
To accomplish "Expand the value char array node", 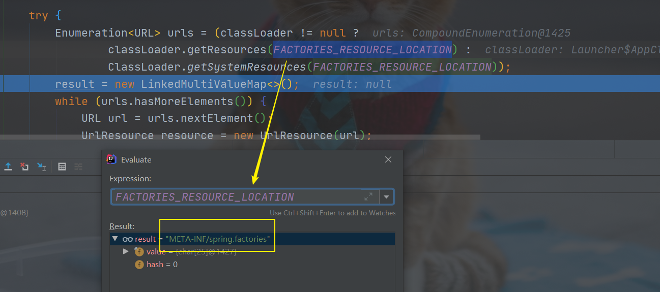I will [126, 251].
